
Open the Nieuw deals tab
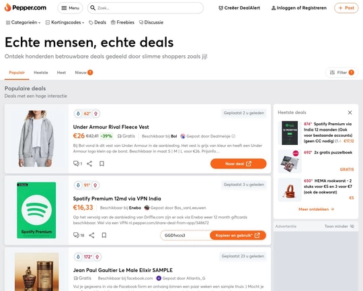[83, 73]
